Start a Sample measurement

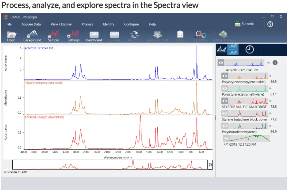pos(53,34)
